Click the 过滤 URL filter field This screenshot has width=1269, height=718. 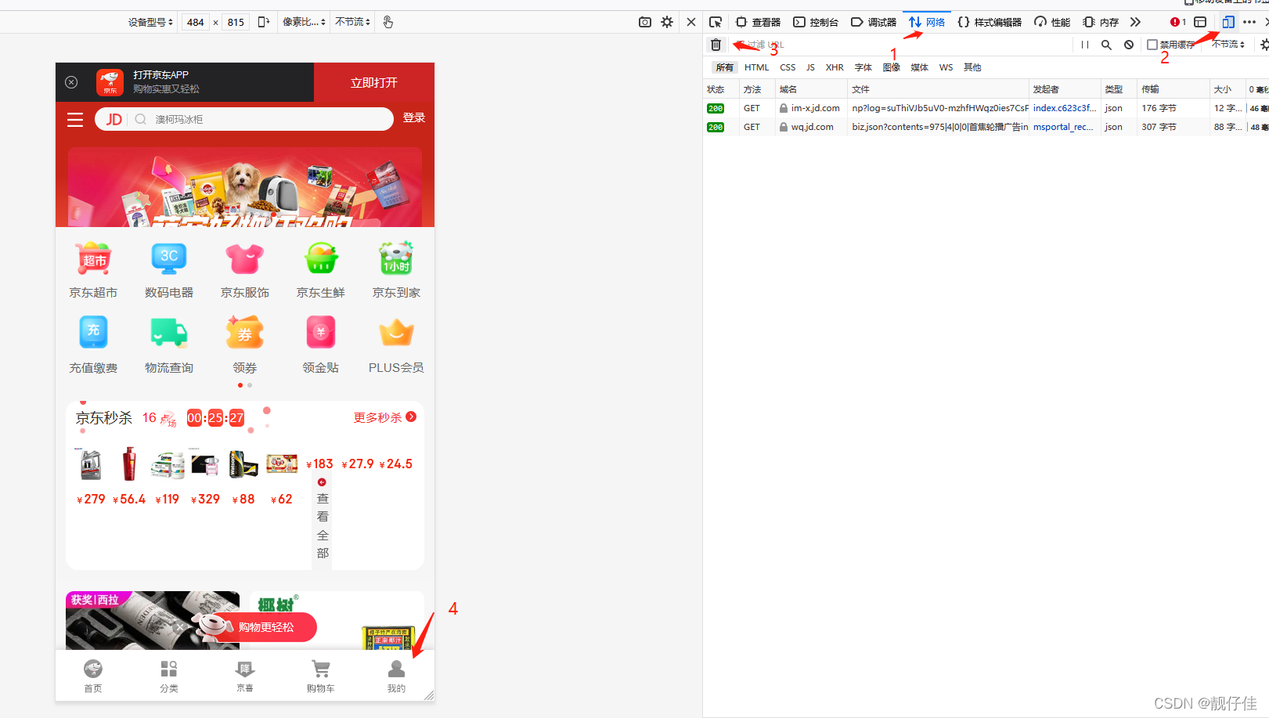click(899, 45)
